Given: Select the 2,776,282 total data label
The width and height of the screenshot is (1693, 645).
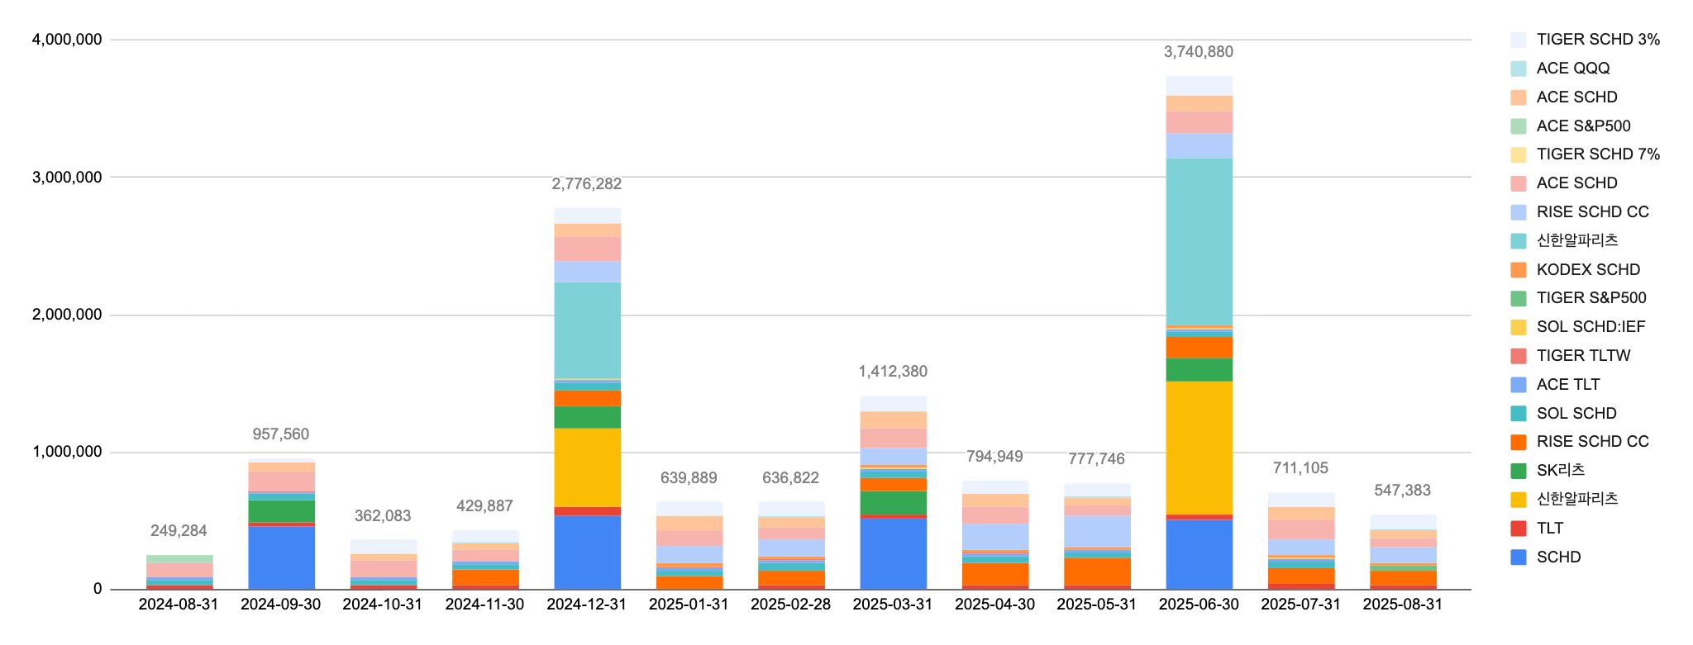Looking at the screenshot, I should click(586, 184).
